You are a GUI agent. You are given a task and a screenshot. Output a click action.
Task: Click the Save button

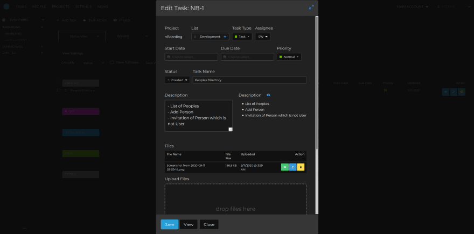pos(169,224)
